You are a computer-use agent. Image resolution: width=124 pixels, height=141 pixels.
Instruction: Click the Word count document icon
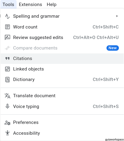click(8, 27)
